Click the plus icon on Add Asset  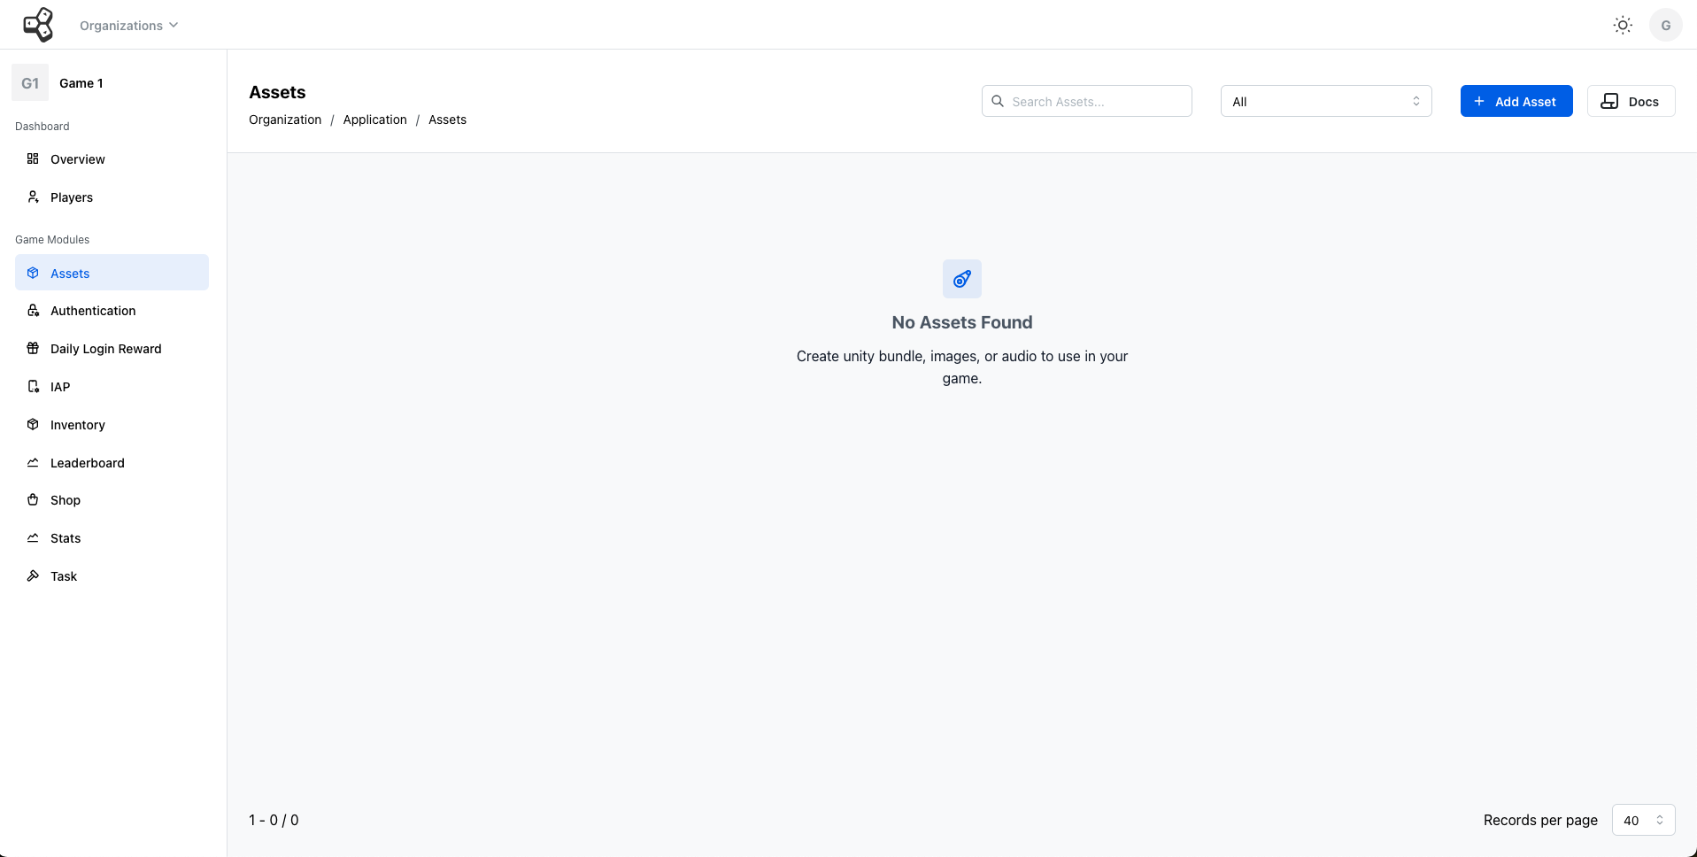[x=1478, y=101]
